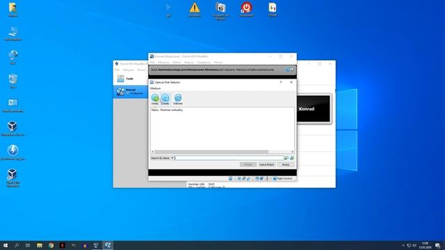Click the find next match icon
Screen dimensions: 445x250
click(x=286, y=158)
